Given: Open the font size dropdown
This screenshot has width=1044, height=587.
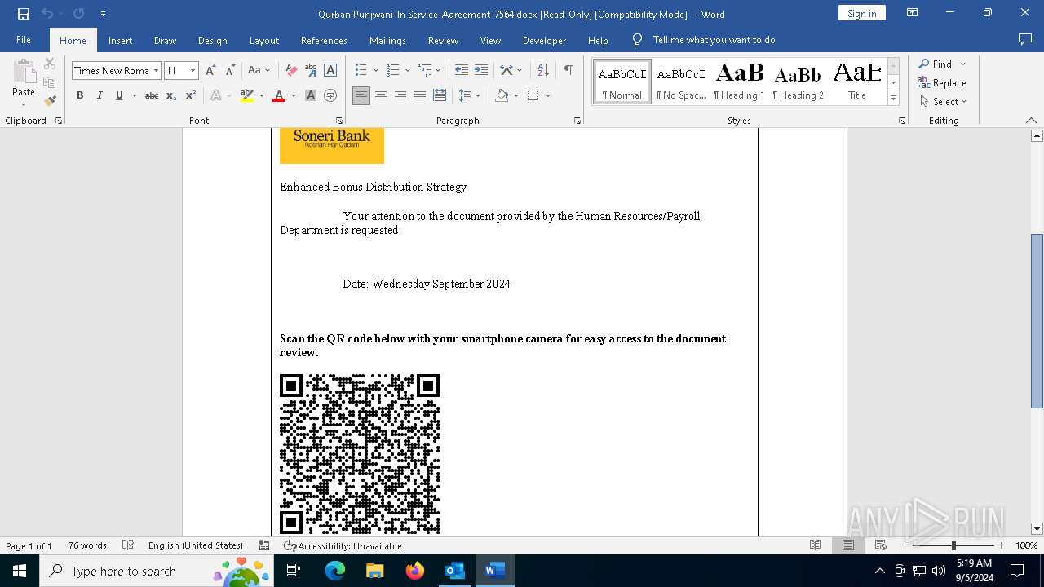Looking at the screenshot, I should coord(193,71).
